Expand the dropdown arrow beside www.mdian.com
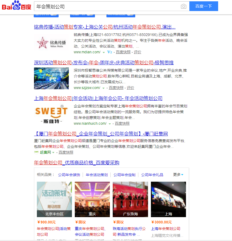 pos(104,53)
